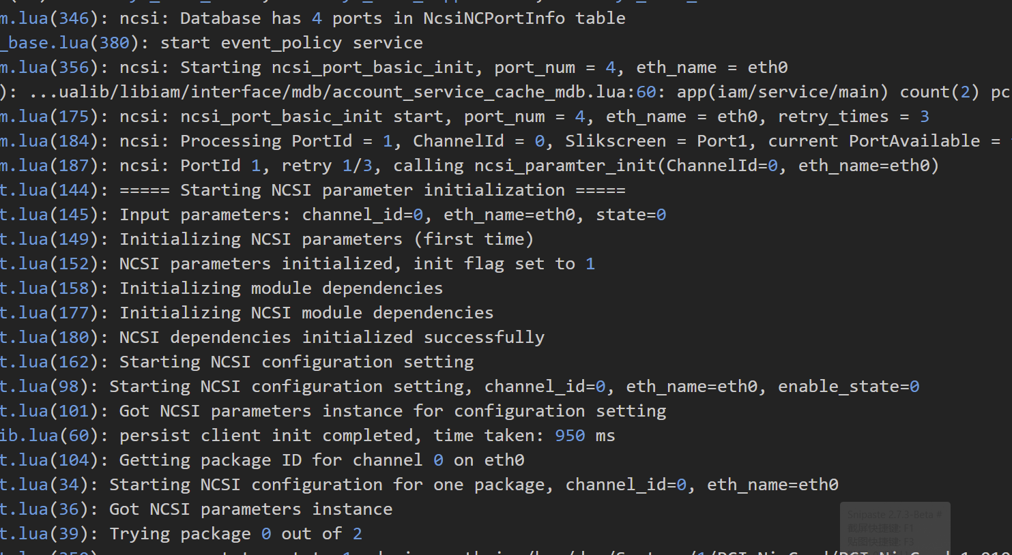Click 'NCSI dependencies initialized successfully' line
This screenshot has height=555, width=1012.
click(332, 337)
